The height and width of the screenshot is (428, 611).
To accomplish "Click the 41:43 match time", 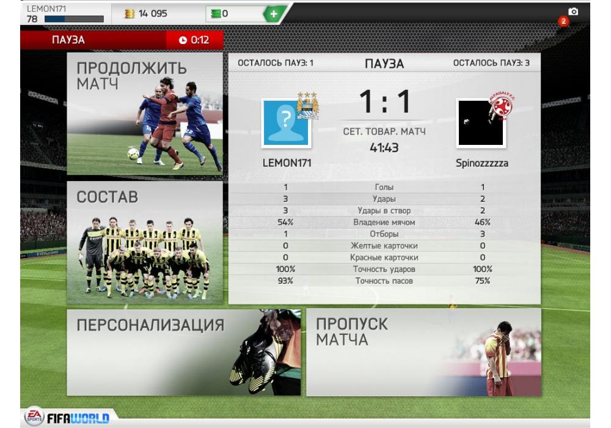I will (384, 148).
